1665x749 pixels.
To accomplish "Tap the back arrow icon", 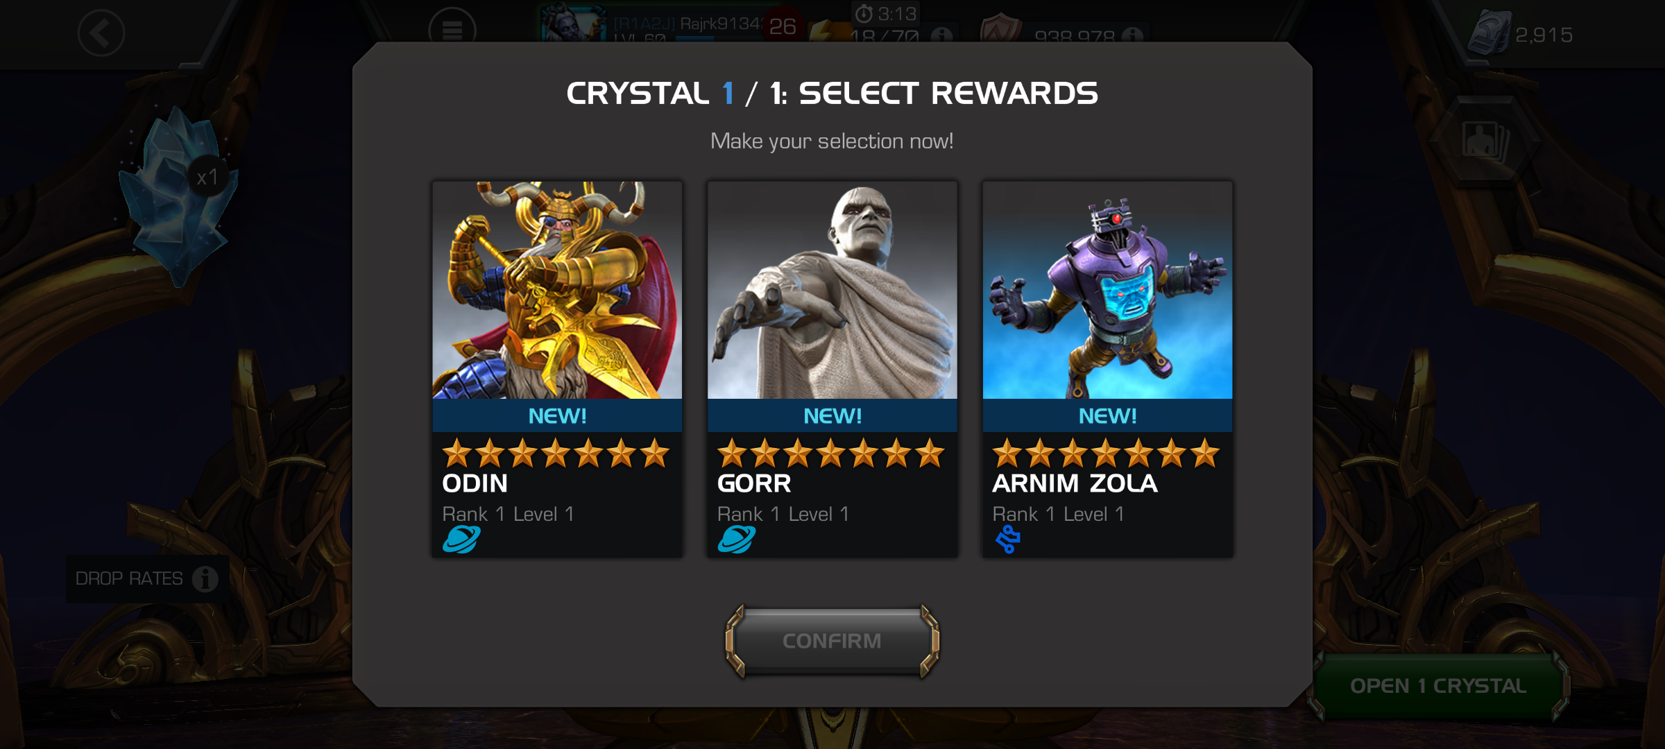I will pos(101,33).
